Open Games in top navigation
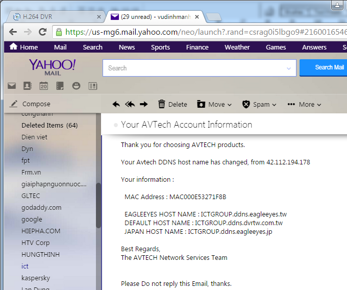Viewport: 347px width, 290px height. [276, 47]
